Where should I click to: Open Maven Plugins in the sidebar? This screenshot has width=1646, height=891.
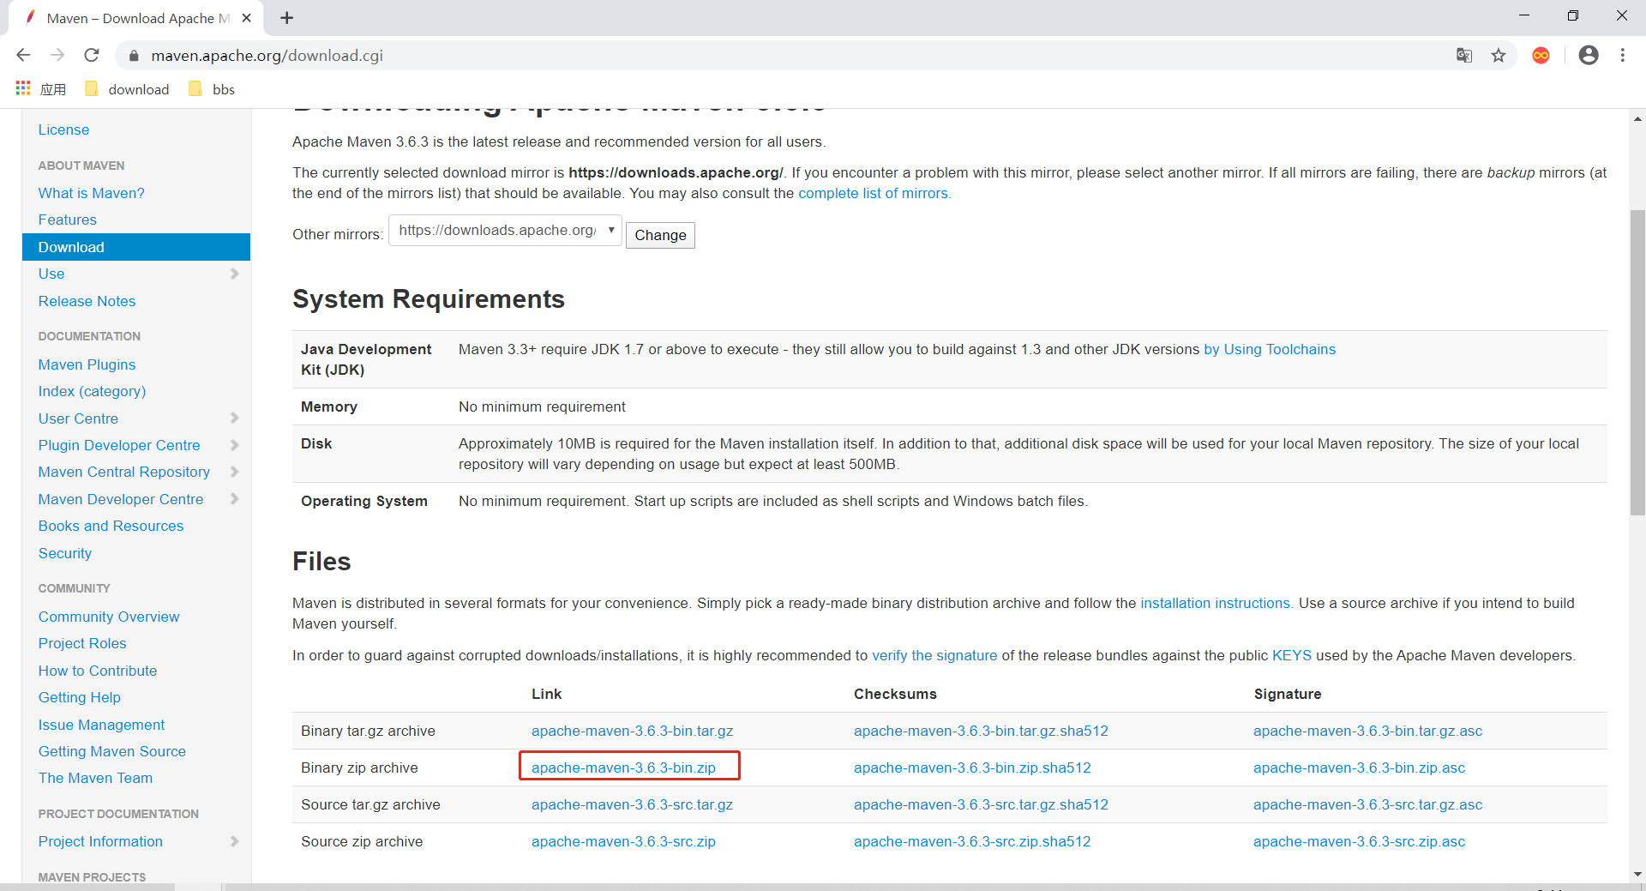point(87,364)
